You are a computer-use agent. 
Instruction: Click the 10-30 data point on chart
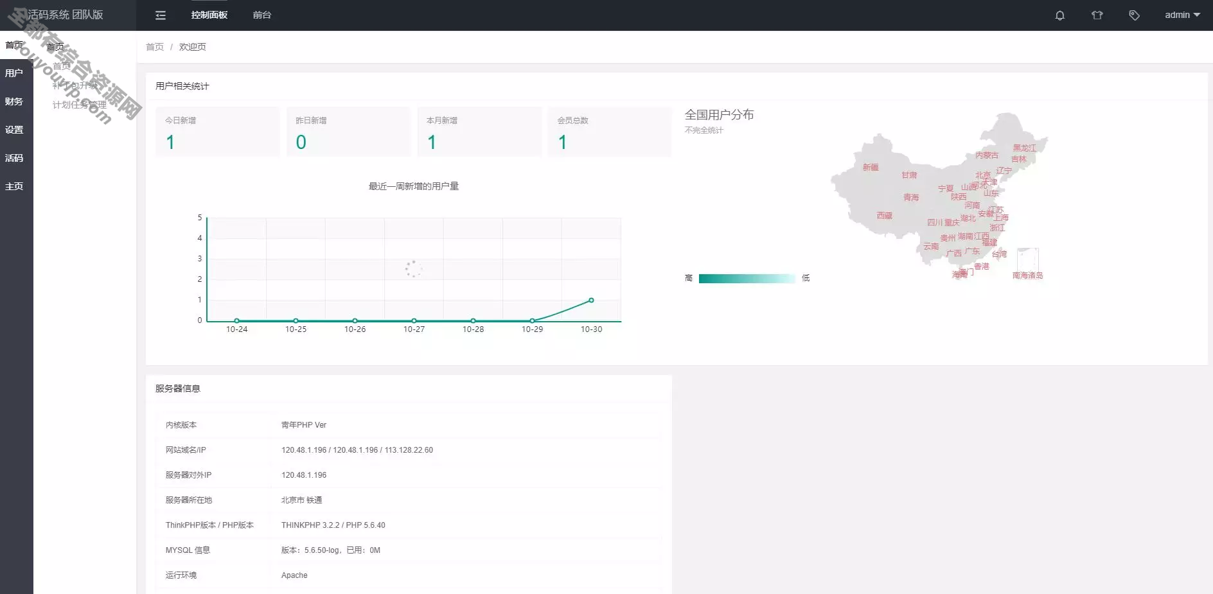[x=591, y=300]
